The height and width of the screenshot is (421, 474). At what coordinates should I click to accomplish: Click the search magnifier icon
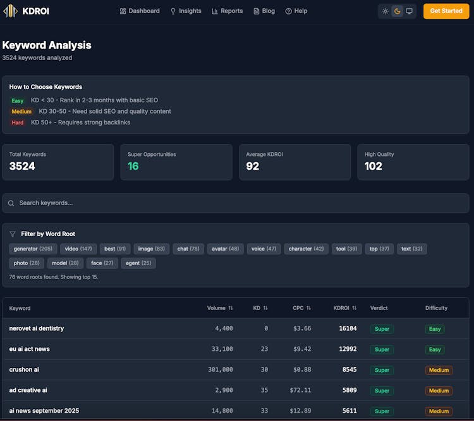point(11,203)
